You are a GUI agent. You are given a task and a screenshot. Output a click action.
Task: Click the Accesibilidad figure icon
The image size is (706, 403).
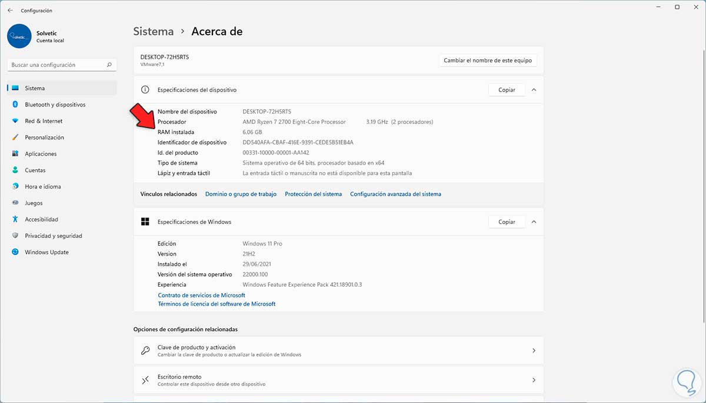coord(15,219)
